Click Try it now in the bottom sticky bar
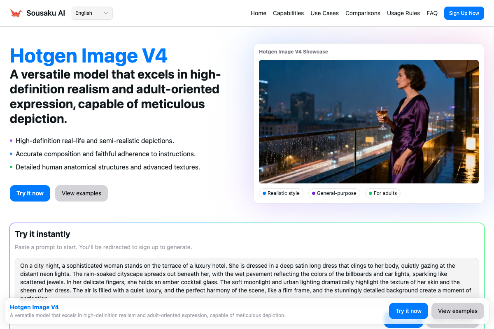 [x=408, y=311]
